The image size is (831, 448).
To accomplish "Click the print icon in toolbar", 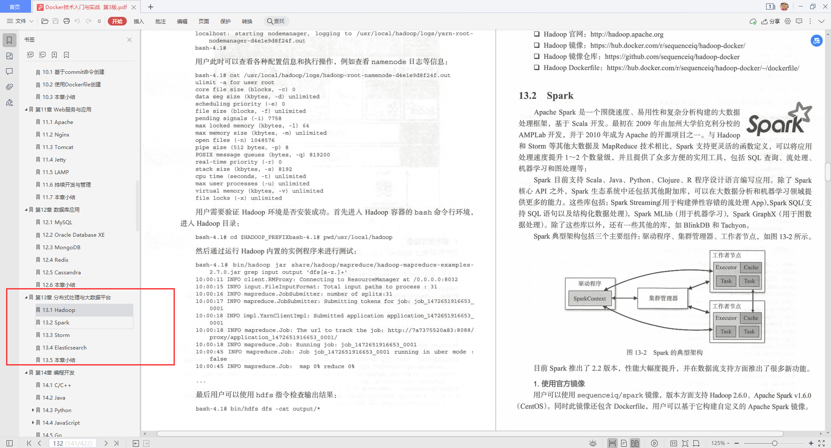I will point(66,21).
